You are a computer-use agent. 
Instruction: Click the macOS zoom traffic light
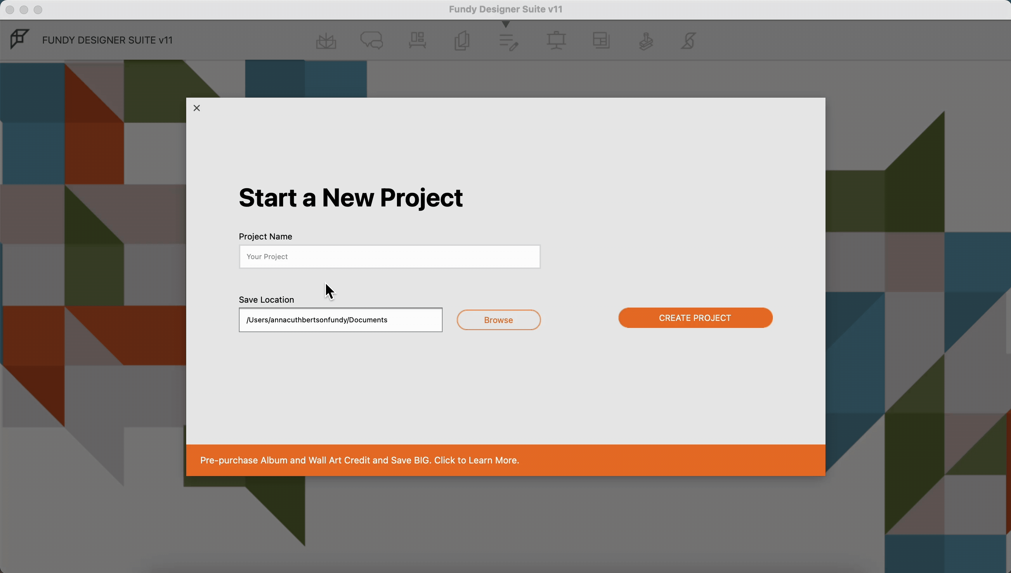pyautogui.click(x=38, y=9)
